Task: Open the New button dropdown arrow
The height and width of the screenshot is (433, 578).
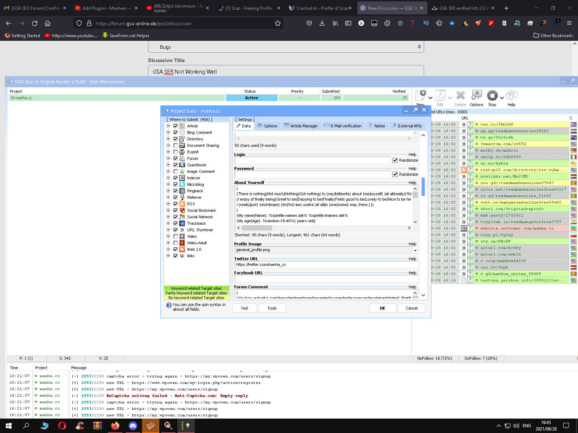Action: coord(430,98)
